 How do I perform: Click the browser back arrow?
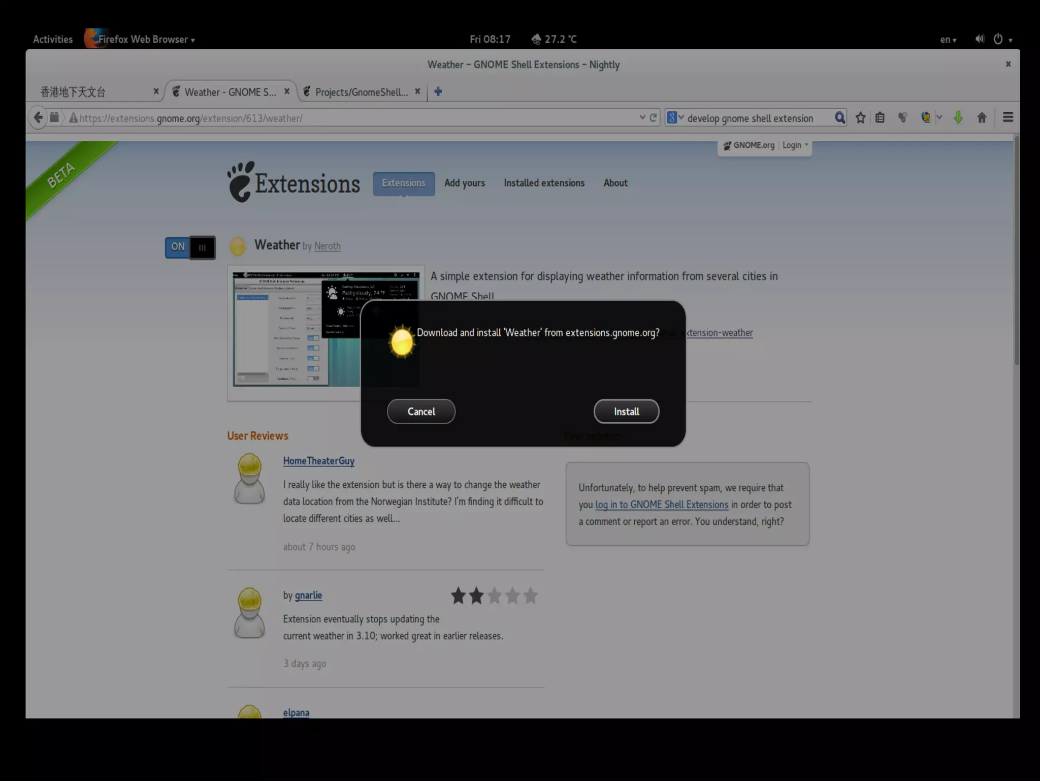[x=38, y=118]
